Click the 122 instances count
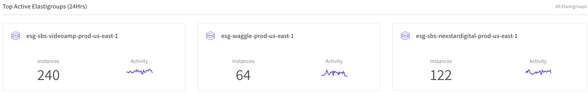The image size is (588, 93). pyautogui.click(x=441, y=75)
